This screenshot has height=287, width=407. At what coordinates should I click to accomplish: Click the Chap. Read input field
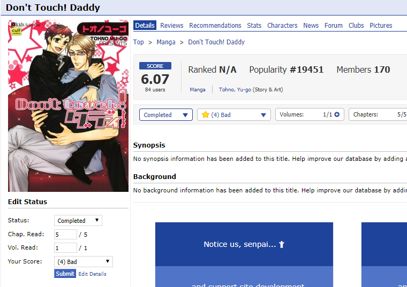click(65, 235)
